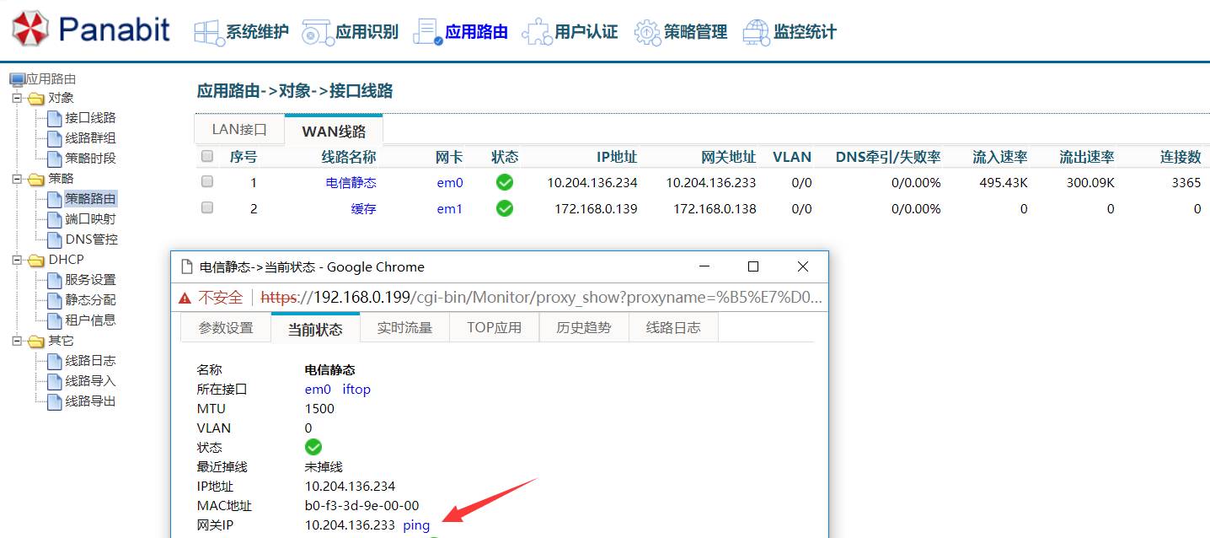Screen dimensions: 1210x538
Task: Check the checkbox for line 缓存
Action: click(206, 208)
